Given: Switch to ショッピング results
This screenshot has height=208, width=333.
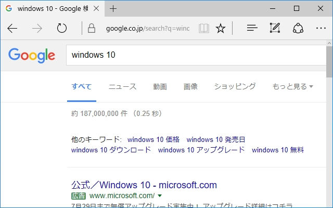Looking at the screenshot, I should click(x=235, y=87).
